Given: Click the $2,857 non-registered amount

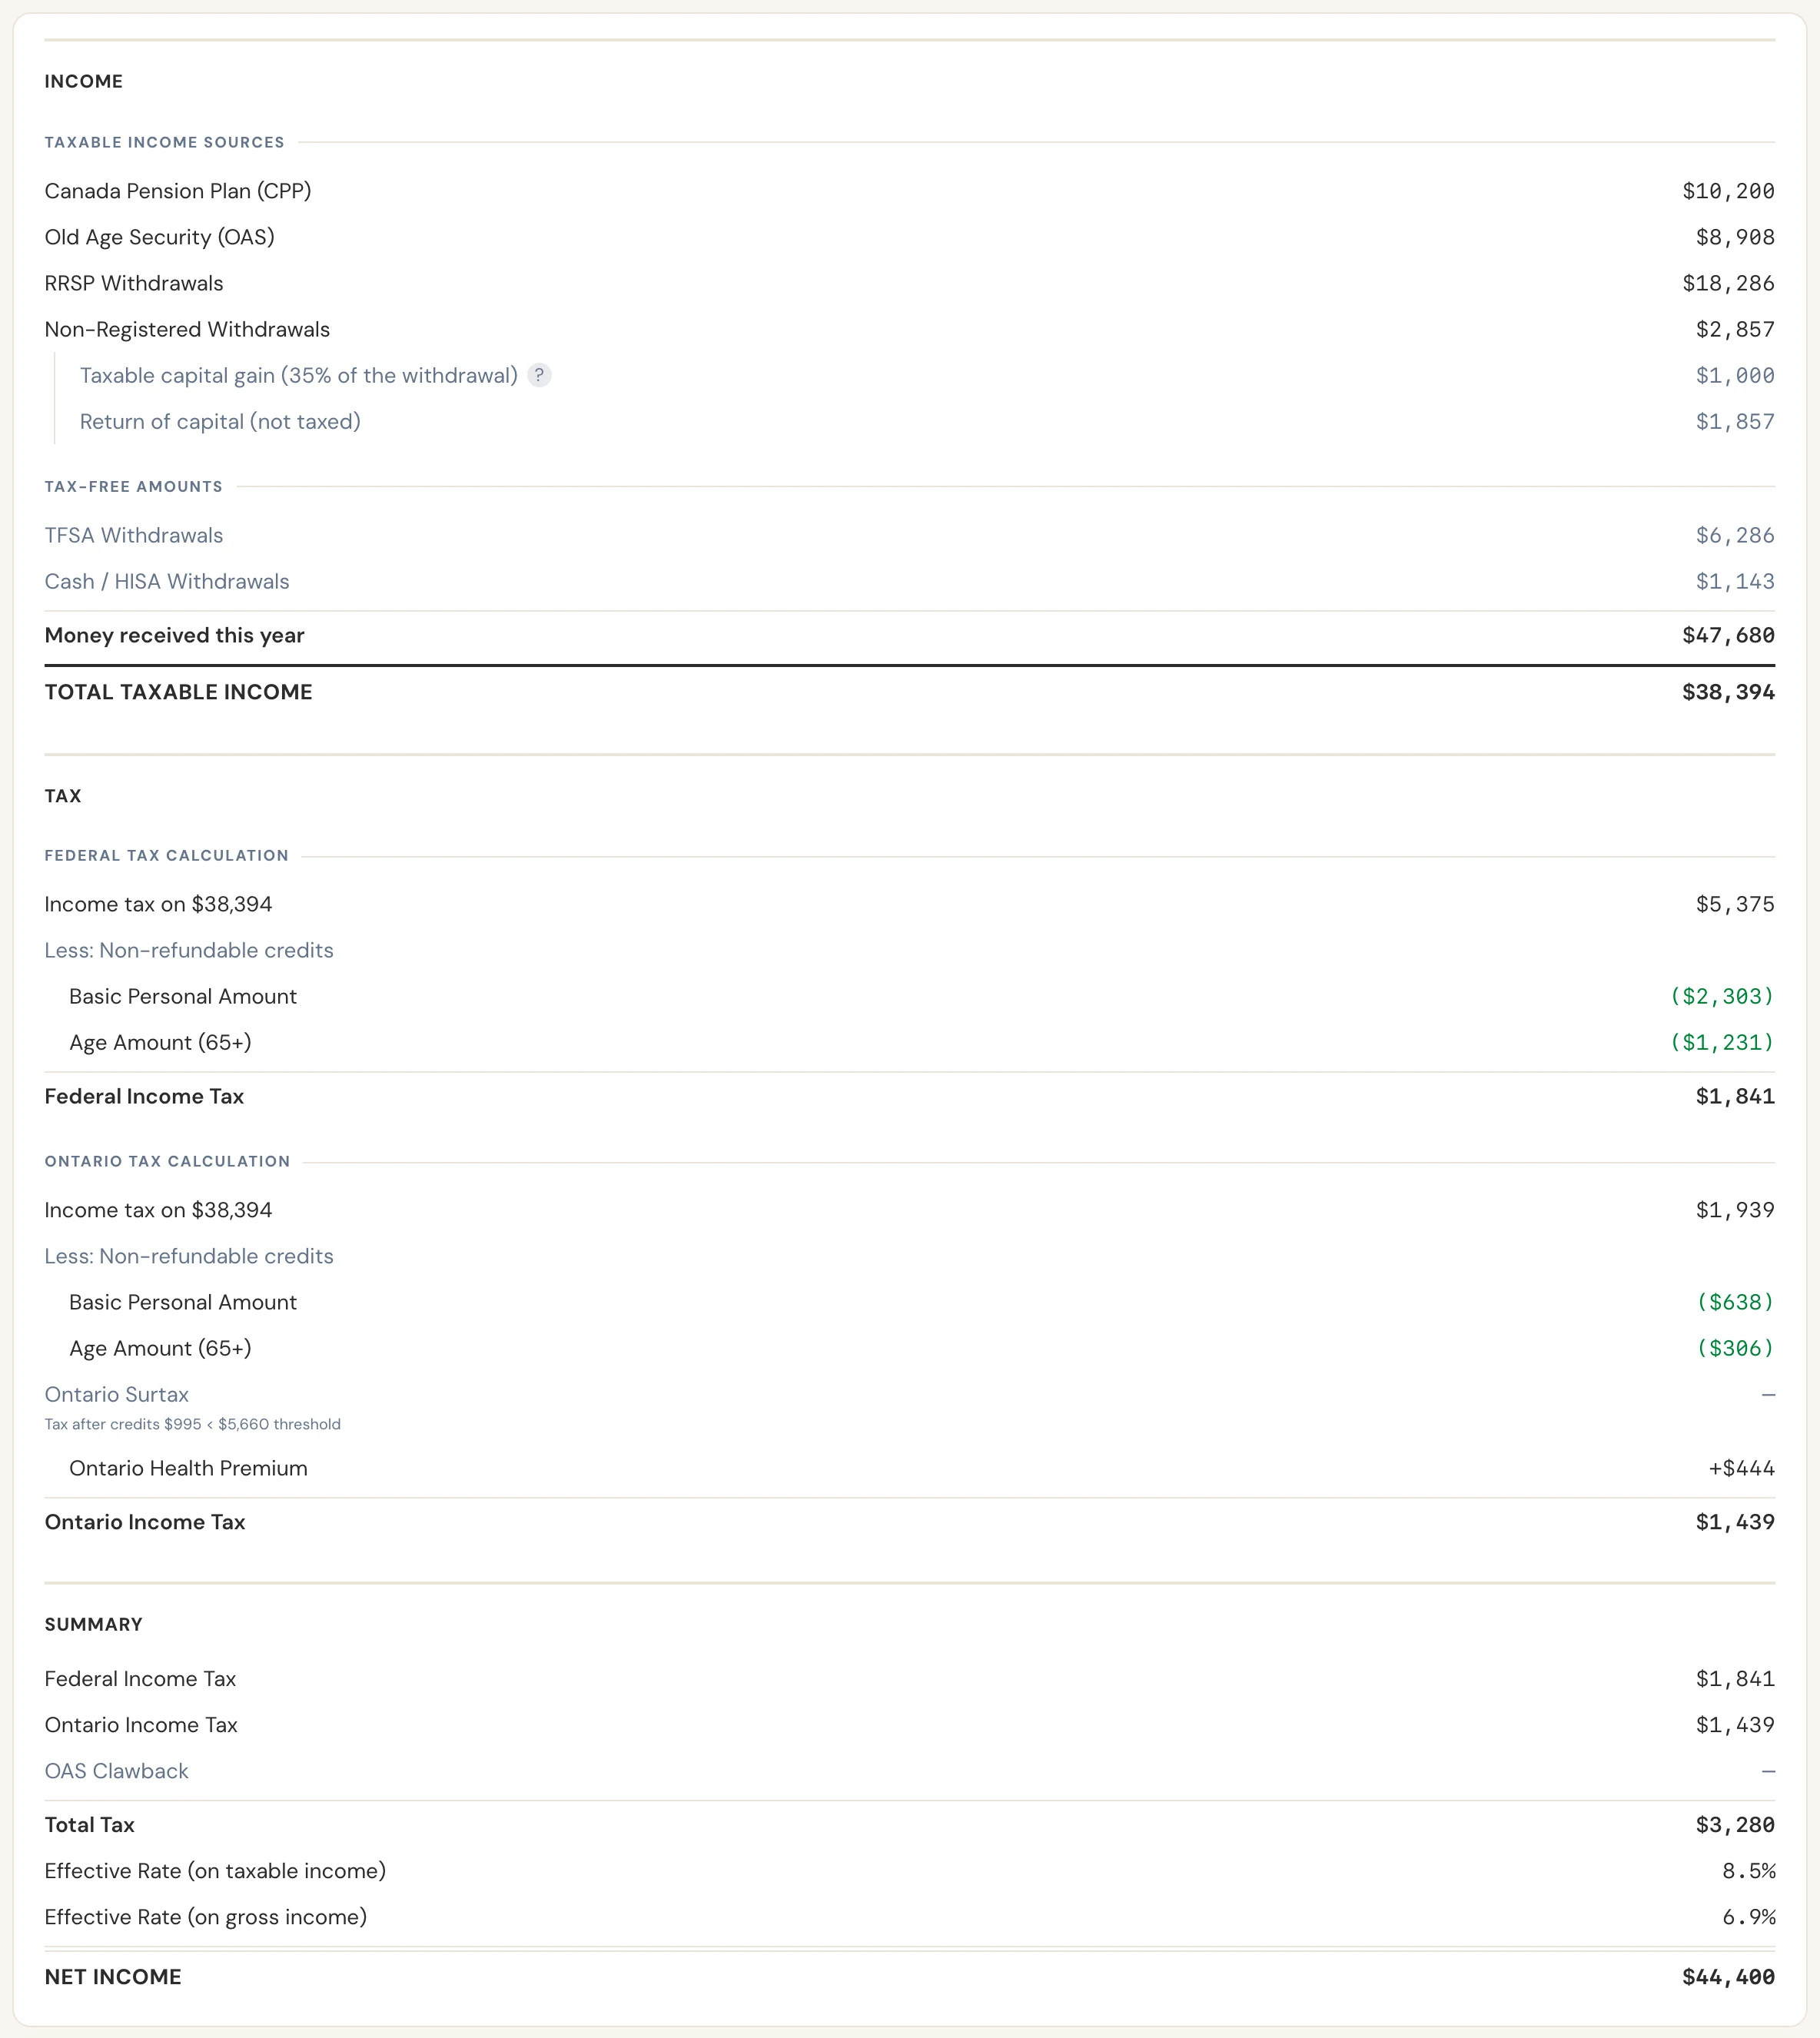Looking at the screenshot, I should point(1735,329).
